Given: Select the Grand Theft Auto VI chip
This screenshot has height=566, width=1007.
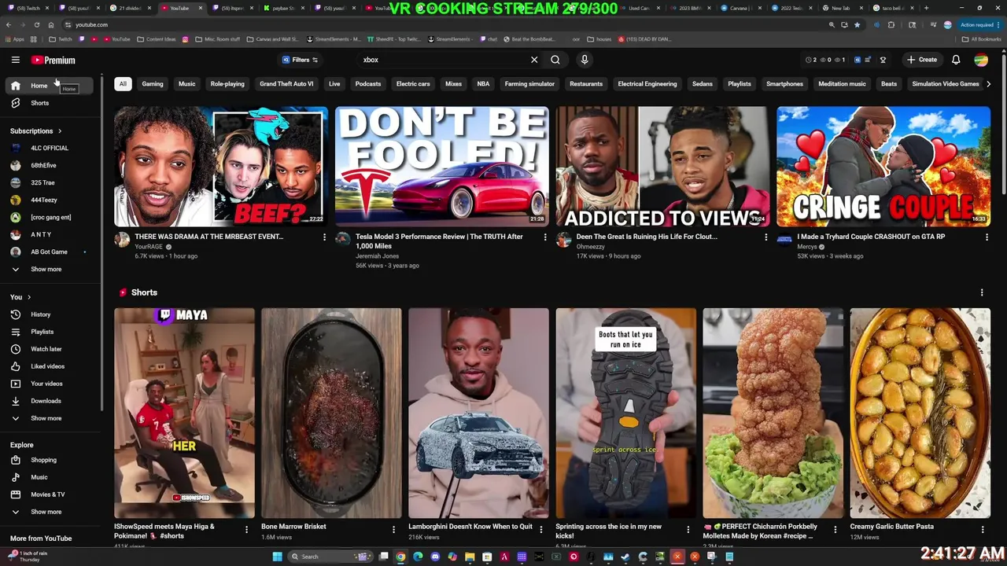Looking at the screenshot, I should (286, 84).
